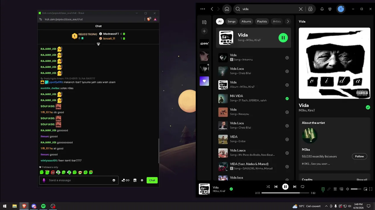The width and height of the screenshot is (375, 210).
Task: Show all credits link
Action: (362, 180)
